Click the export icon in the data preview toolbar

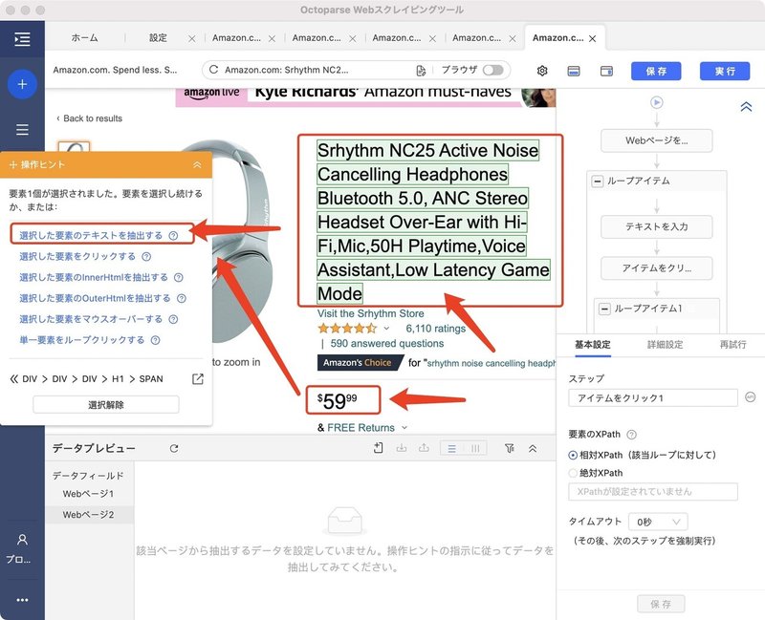(x=424, y=447)
